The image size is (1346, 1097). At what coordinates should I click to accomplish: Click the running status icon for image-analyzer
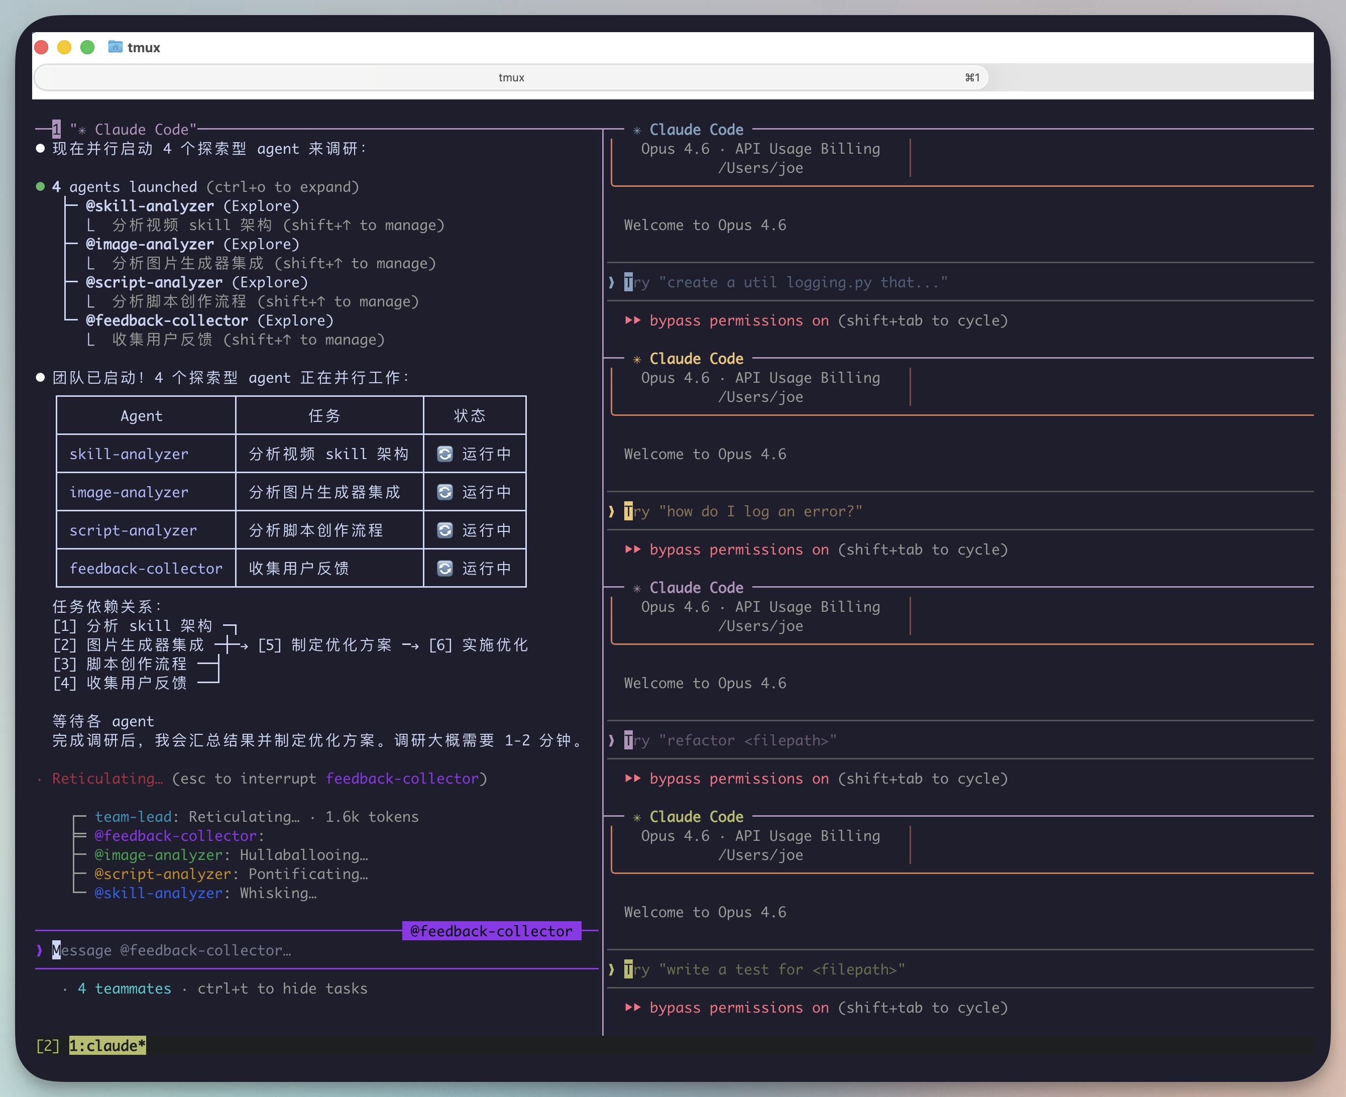tap(445, 492)
